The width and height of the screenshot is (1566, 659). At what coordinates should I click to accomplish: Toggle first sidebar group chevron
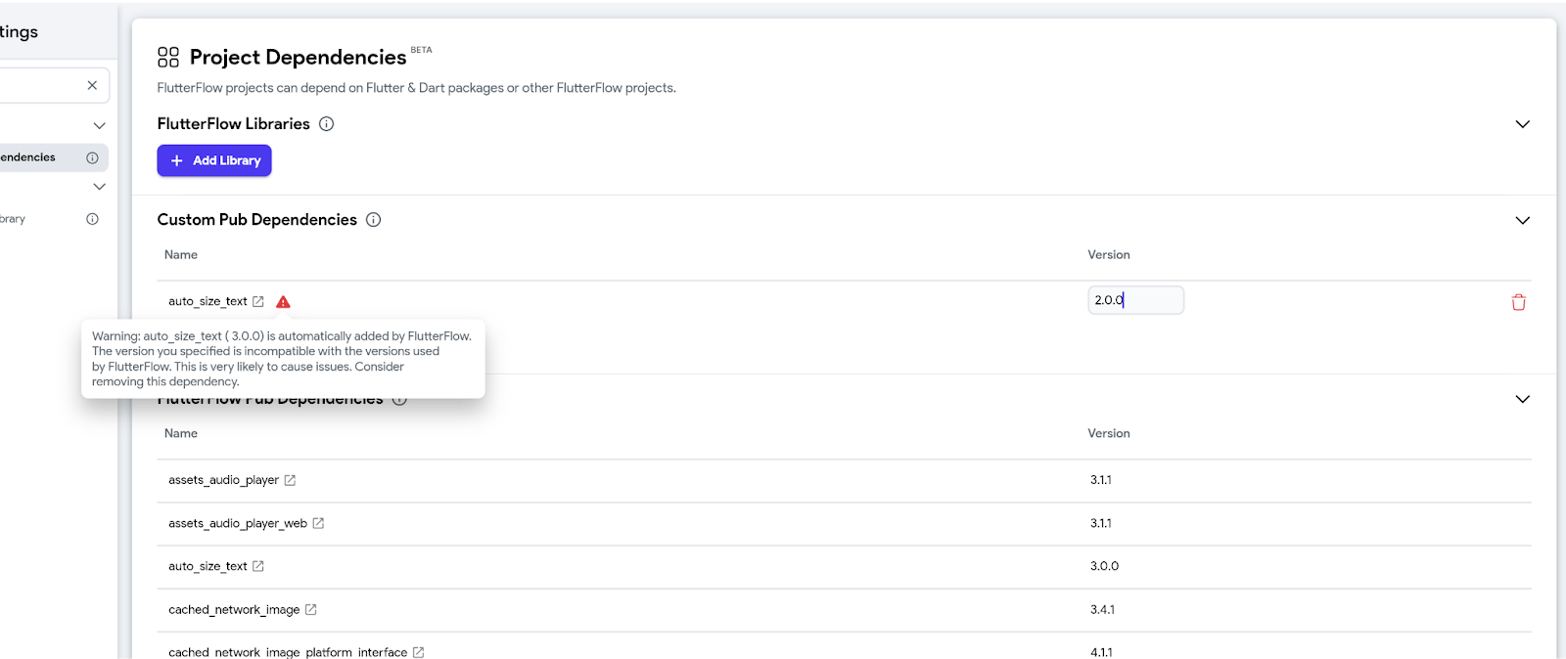99,125
